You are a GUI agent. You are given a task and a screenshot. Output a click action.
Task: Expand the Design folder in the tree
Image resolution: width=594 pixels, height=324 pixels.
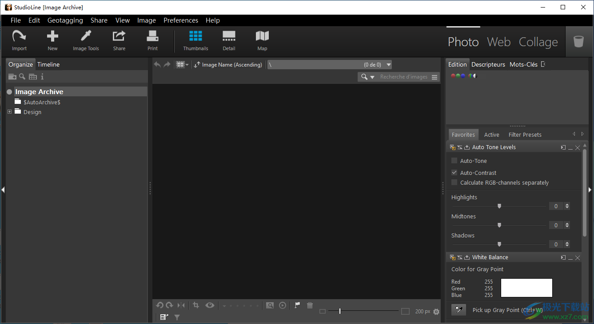10,112
